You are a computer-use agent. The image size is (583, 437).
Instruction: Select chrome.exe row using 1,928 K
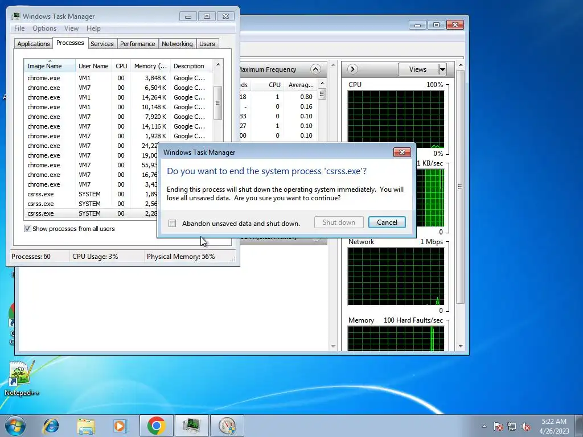118,136
